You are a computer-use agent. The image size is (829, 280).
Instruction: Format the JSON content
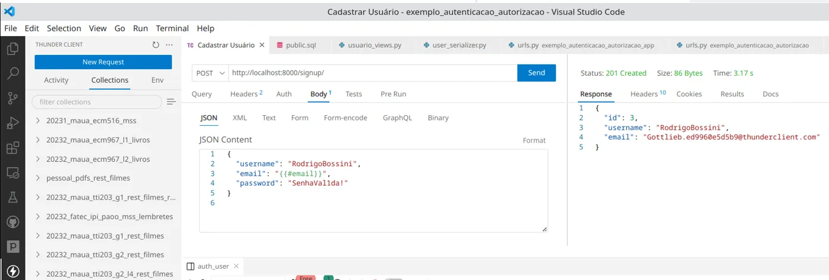(x=534, y=141)
